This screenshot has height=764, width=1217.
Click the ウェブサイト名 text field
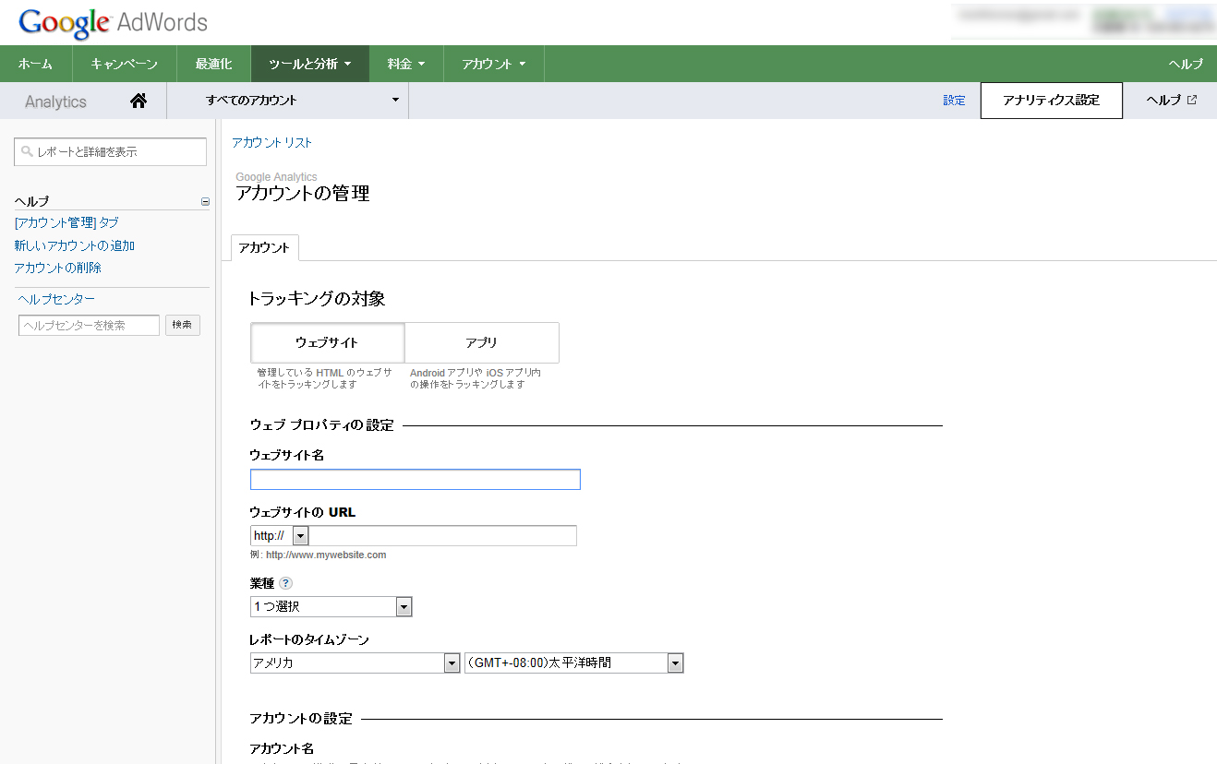click(416, 479)
